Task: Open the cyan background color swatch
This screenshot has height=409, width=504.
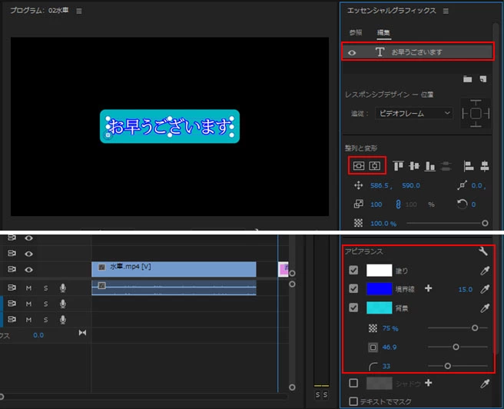Action: click(x=380, y=308)
